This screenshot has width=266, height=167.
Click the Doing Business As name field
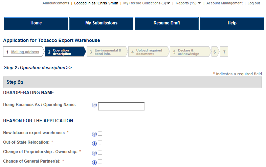click(x=121, y=106)
